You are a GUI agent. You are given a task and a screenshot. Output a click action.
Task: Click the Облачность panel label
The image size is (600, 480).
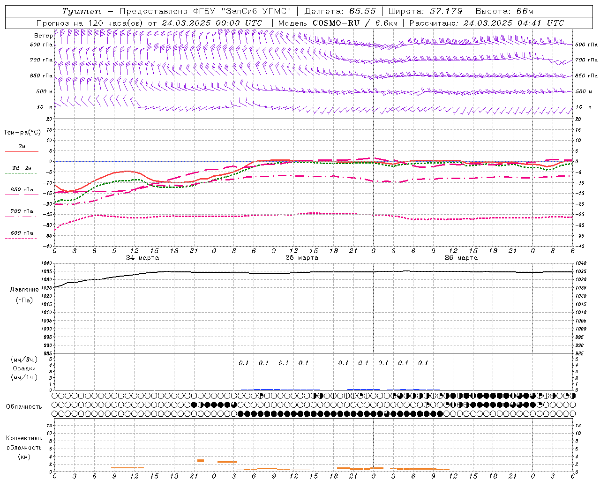coord(24,407)
